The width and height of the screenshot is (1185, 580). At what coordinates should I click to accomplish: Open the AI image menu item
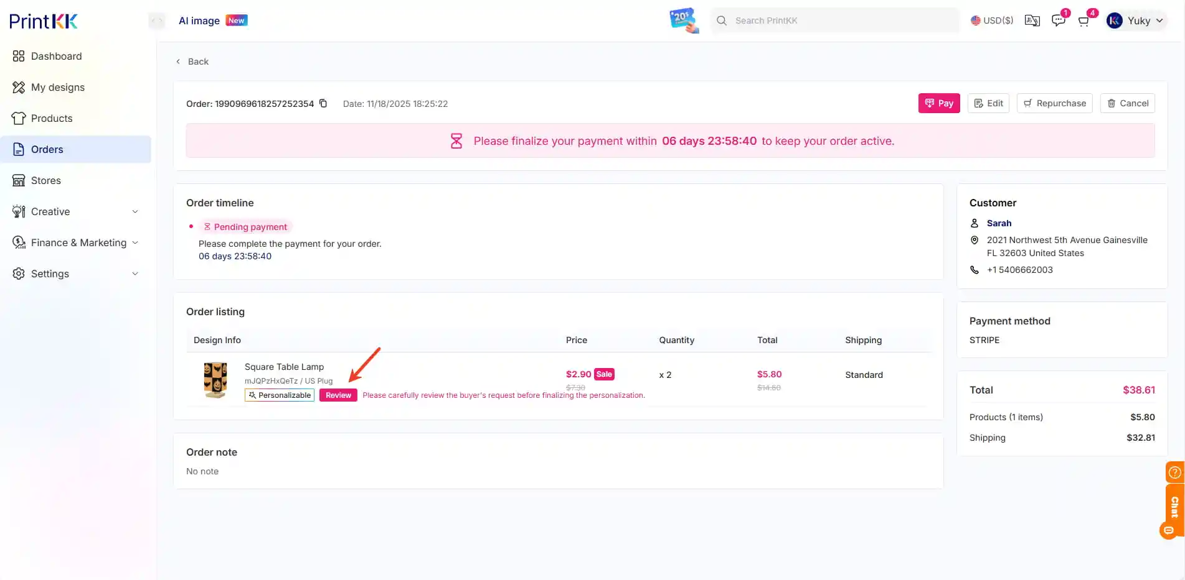point(199,20)
